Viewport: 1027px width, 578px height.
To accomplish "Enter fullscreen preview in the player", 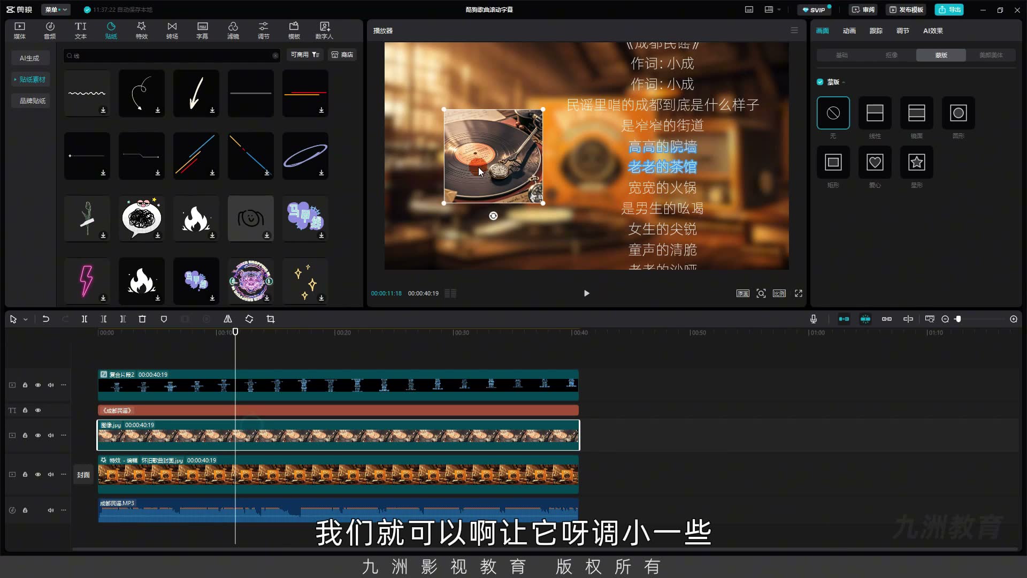I will (x=799, y=293).
